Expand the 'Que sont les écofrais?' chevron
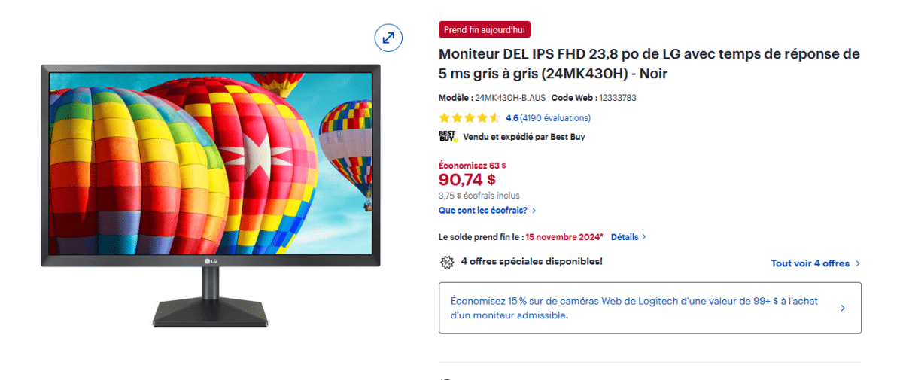This screenshot has width=903, height=380. 534,211
